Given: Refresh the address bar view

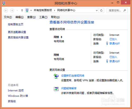Looking at the screenshot, I should tap(101, 11).
